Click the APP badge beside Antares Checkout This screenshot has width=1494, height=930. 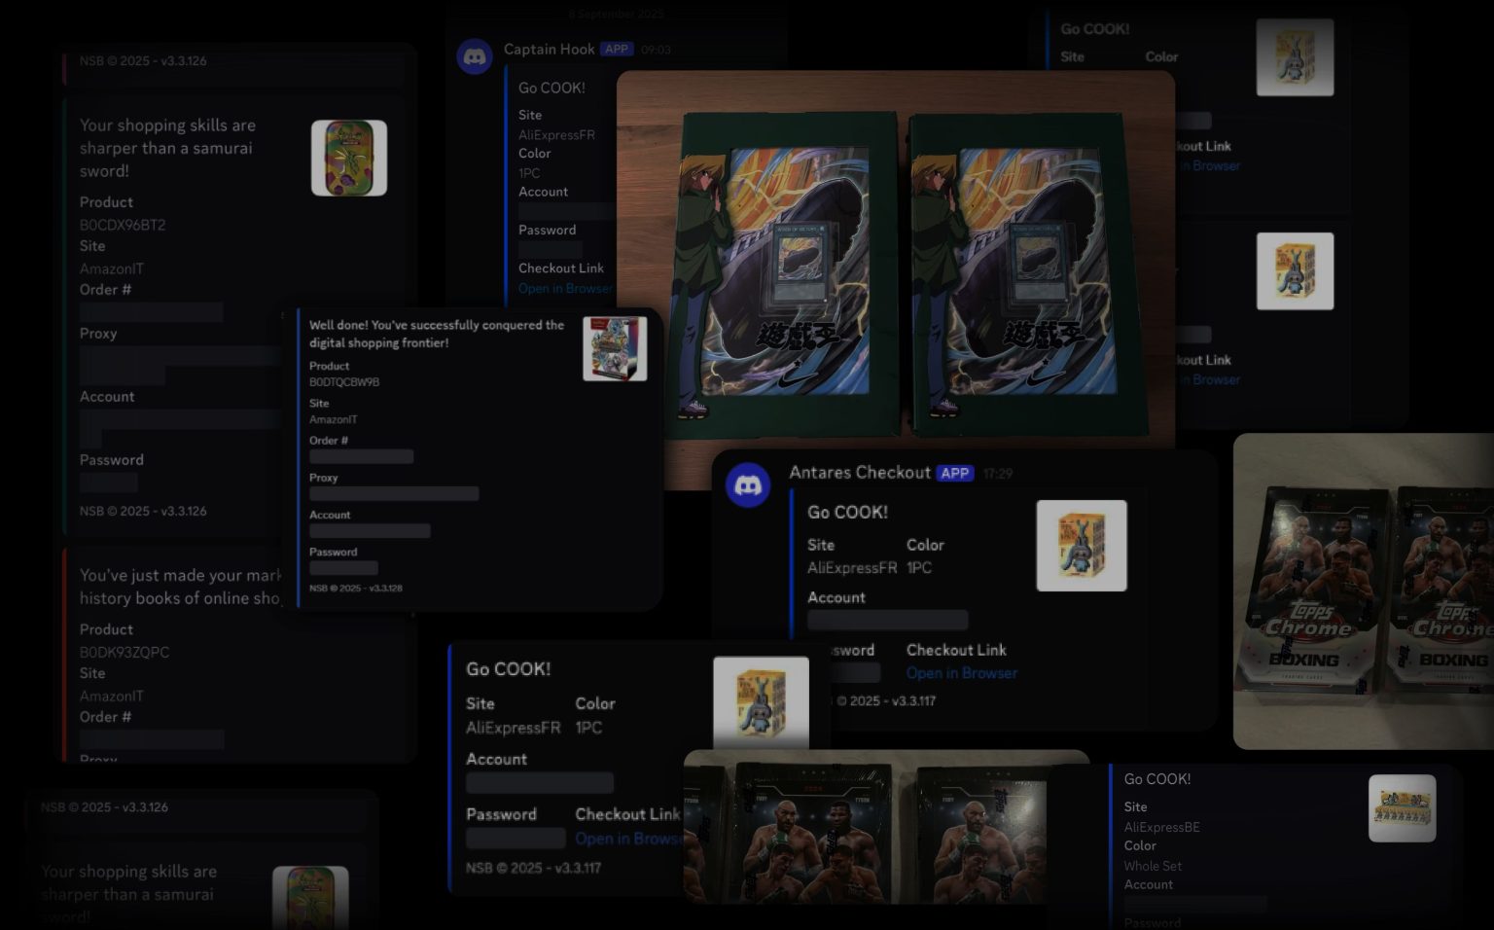pyautogui.click(x=954, y=474)
